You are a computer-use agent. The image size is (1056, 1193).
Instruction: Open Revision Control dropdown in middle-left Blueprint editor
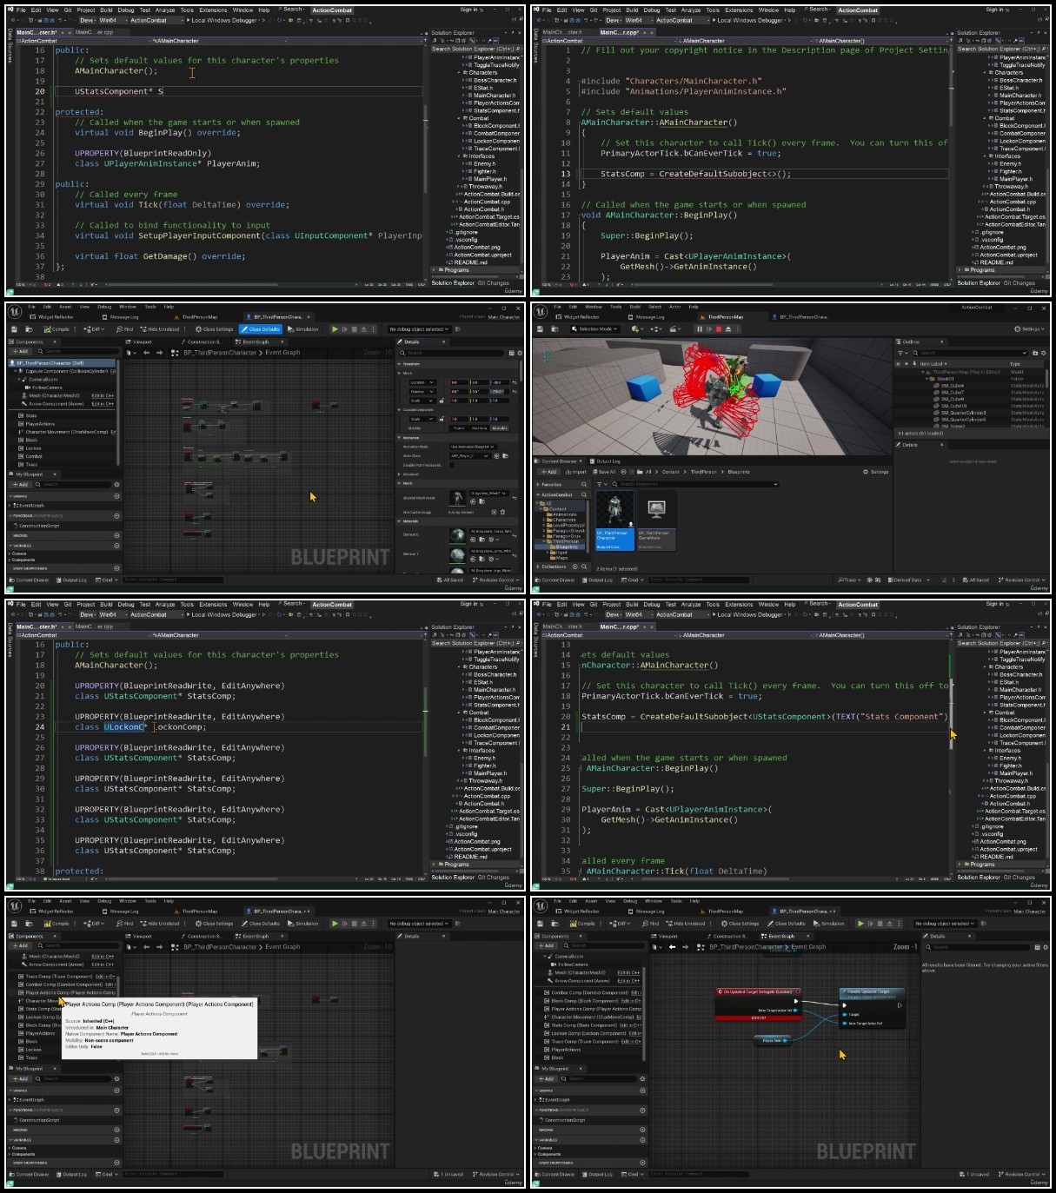tap(495, 580)
